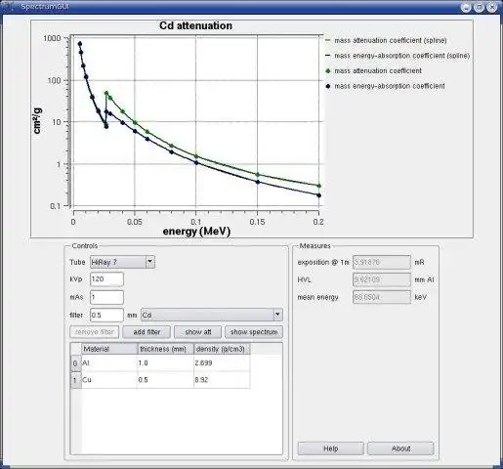Maximize the SpectrumGUI window
Image resolution: width=503 pixels, height=469 pixels.
pyautogui.click(x=479, y=7)
